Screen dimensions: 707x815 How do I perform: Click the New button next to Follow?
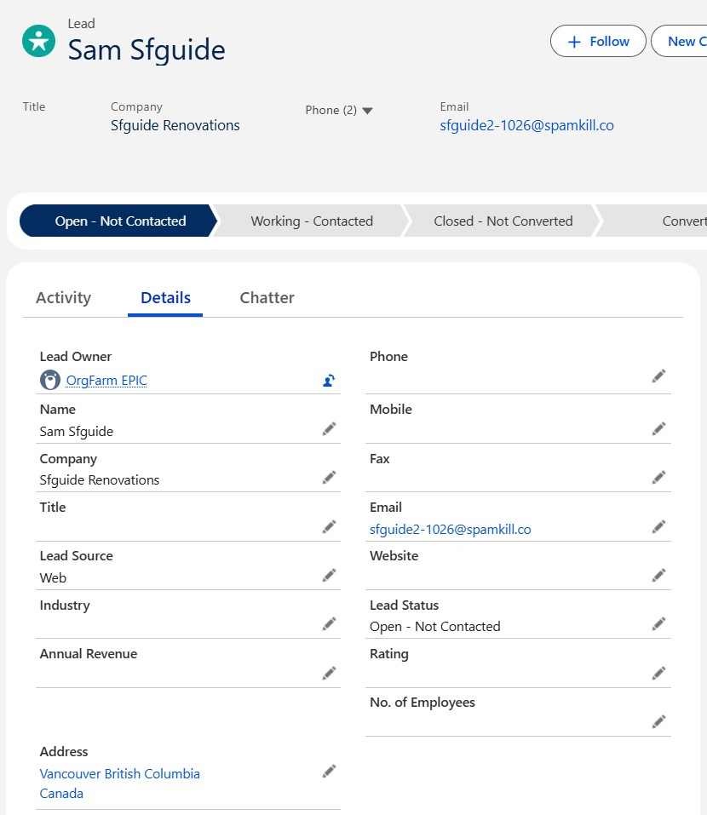(x=681, y=41)
